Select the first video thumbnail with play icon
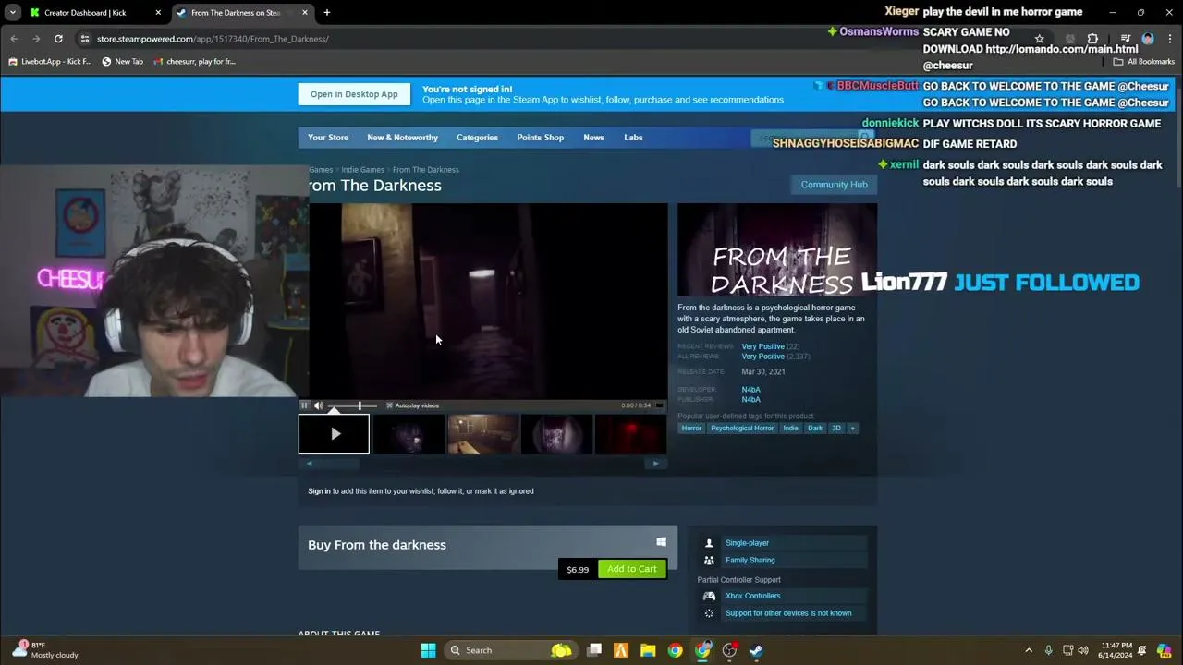Image resolution: width=1183 pixels, height=665 pixels. (334, 434)
